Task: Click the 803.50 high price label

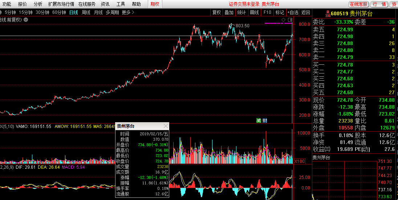Action: pos(243,26)
